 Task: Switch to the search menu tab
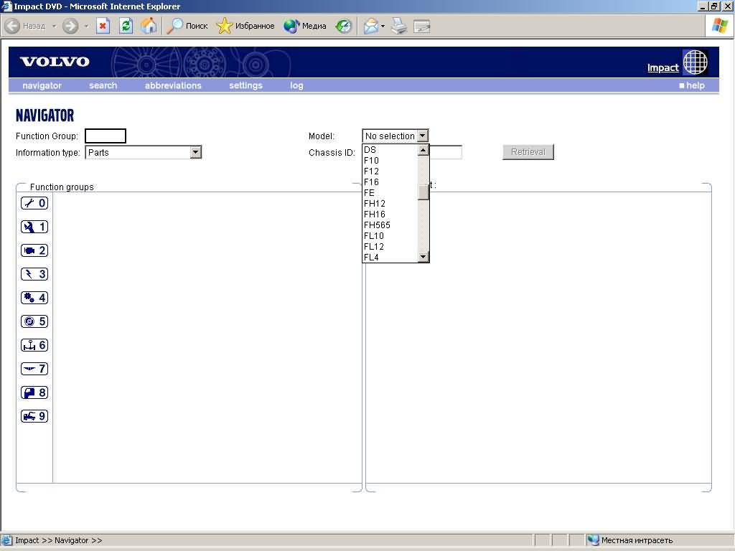pyautogui.click(x=103, y=85)
